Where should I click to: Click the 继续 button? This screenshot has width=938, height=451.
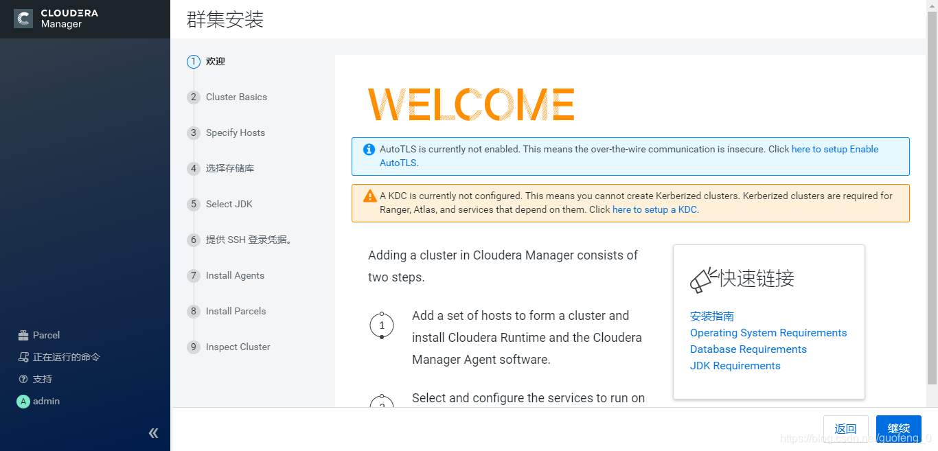[899, 428]
